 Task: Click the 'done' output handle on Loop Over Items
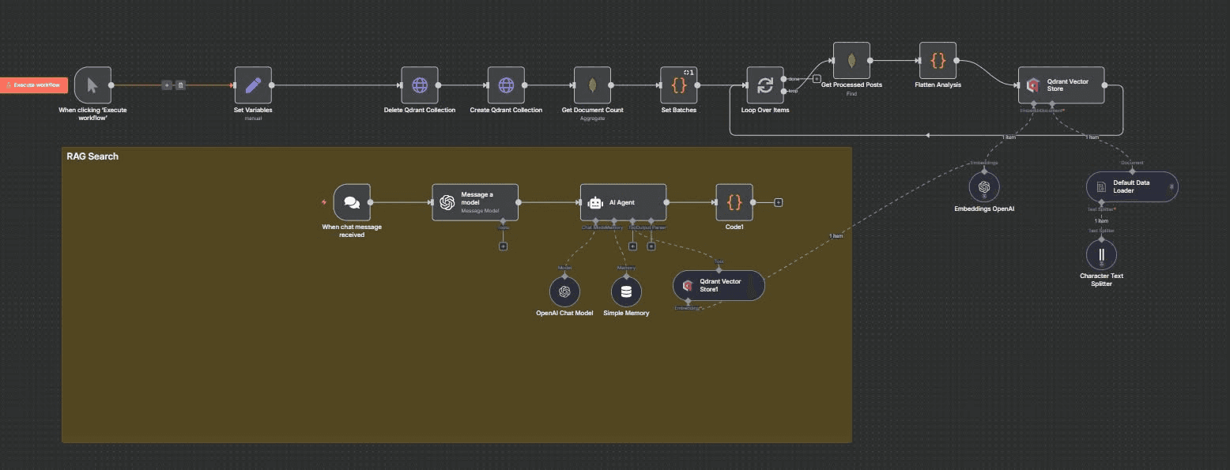point(783,79)
